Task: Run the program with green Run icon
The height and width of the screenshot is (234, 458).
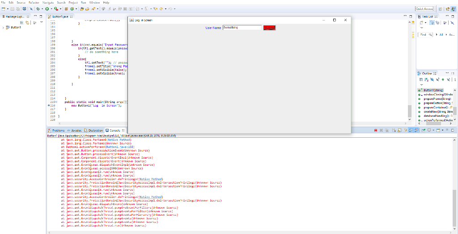Action: click(47, 9)
